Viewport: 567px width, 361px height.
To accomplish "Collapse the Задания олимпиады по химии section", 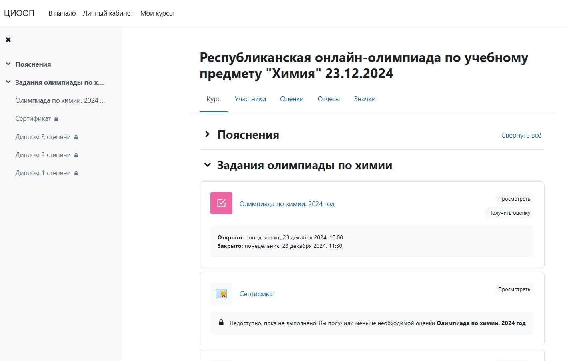I will point(207,165).
